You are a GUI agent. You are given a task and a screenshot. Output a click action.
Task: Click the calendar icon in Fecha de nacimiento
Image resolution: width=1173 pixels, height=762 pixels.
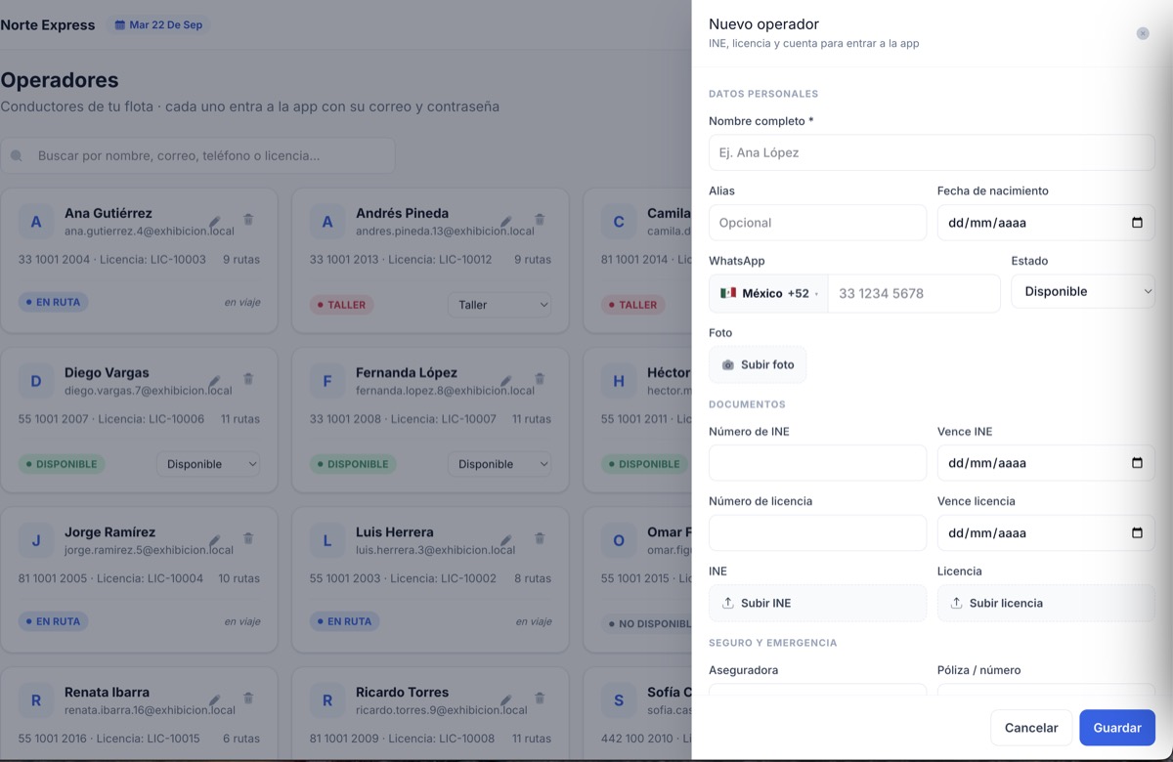tap(1137, 223)
